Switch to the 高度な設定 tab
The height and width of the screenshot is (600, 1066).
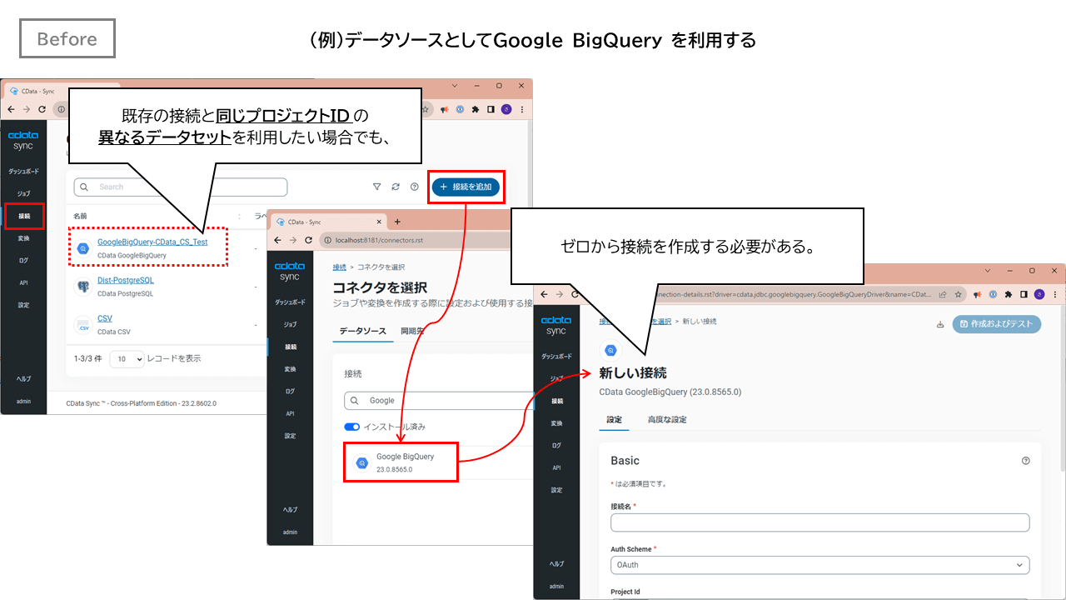[x=667, y=419]
